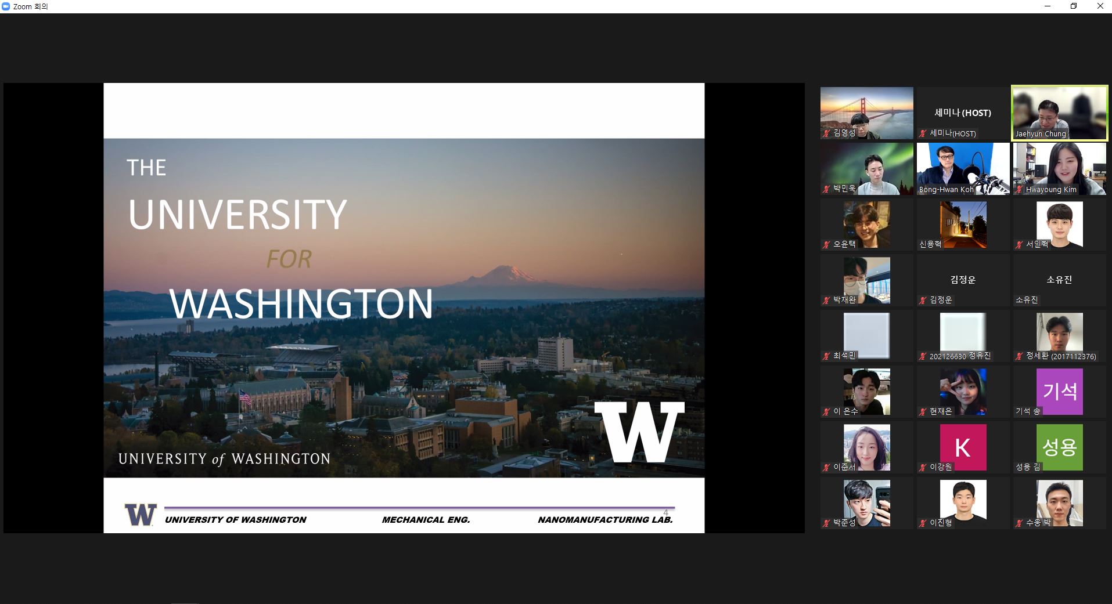Click the muted mic icon beside 현재은
The height and width of the screenshot is (604, 1112).
click(x=923, y=412)
